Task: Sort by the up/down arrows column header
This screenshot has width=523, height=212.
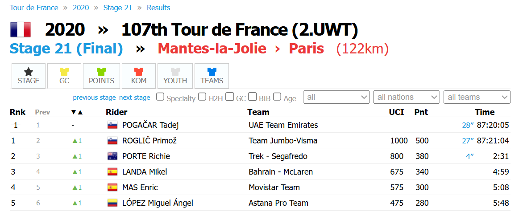Action: click(77, 113)
